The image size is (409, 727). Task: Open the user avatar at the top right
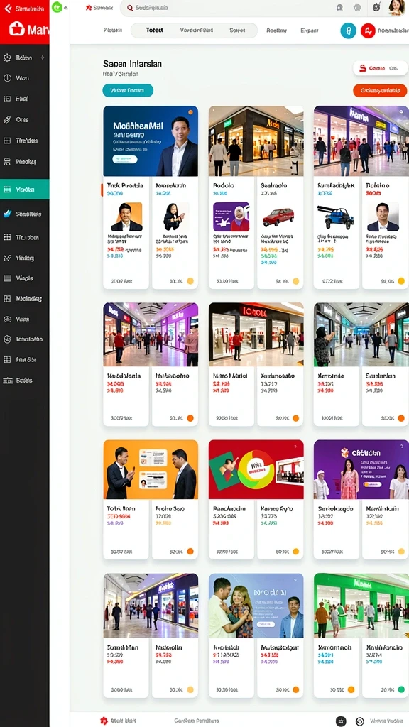click(x=397, y=7)
